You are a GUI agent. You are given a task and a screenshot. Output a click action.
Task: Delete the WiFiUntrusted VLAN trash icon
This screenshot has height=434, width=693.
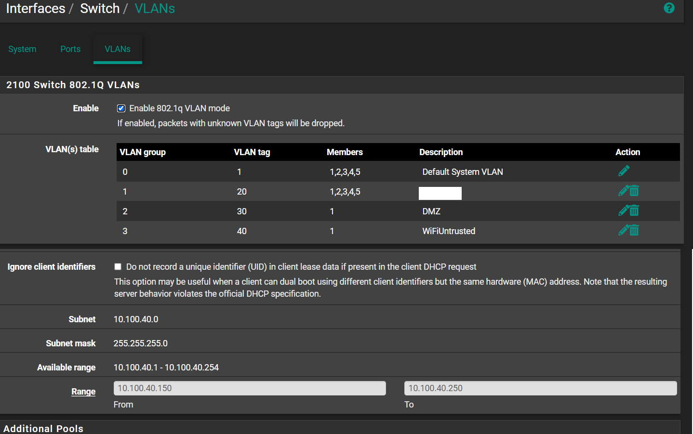coord(634,231)
